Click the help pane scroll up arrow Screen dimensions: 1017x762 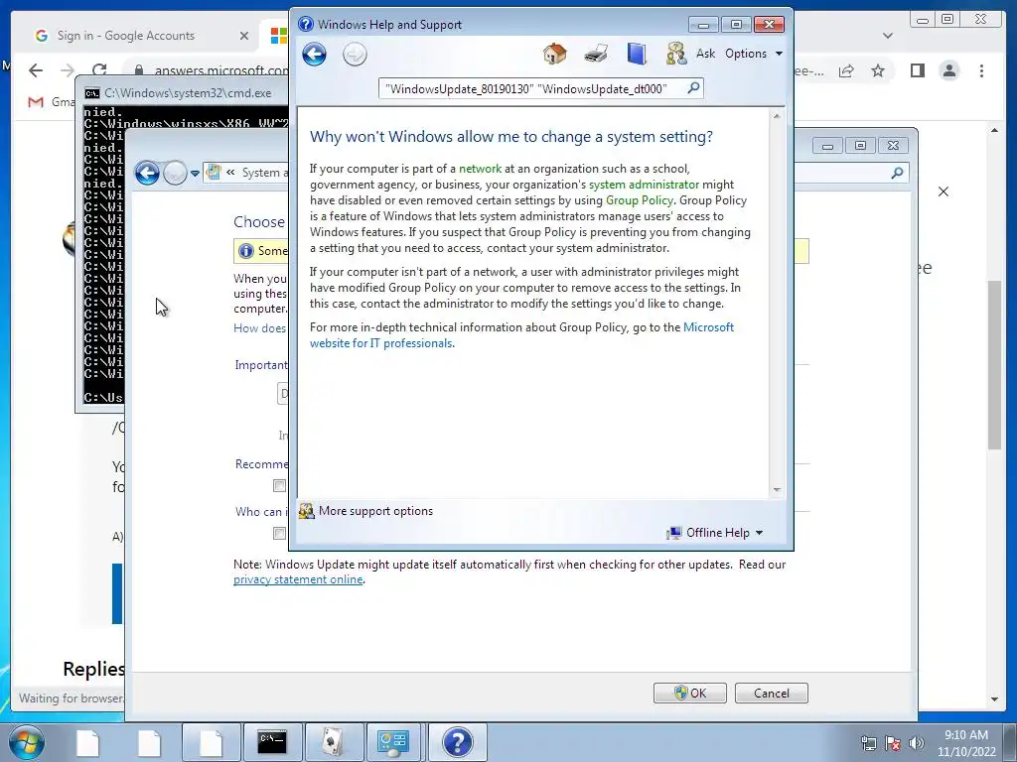777,117
